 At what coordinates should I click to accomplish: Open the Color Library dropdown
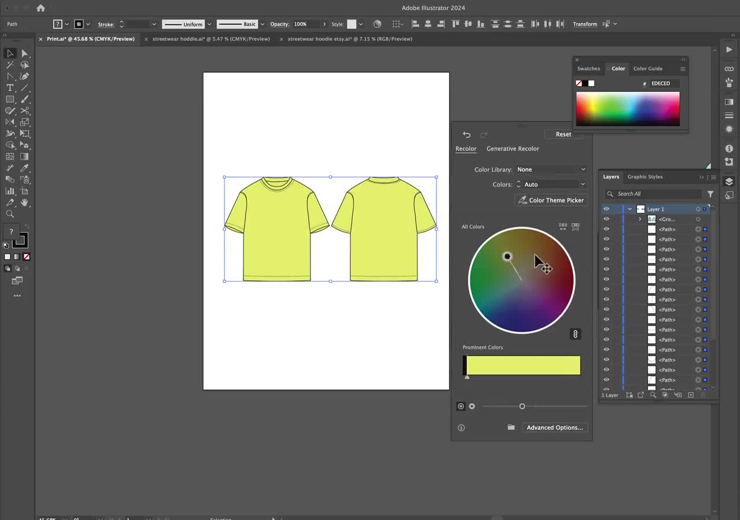click(551, 169)
